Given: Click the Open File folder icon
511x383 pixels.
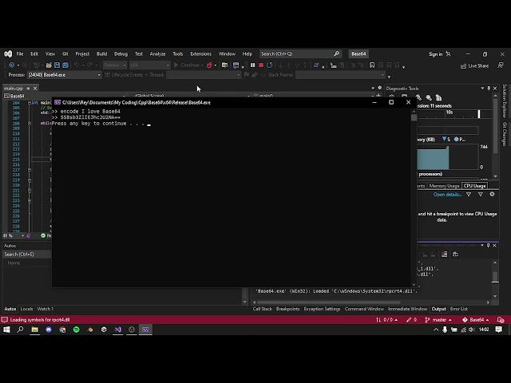Looking at the screenshot, I should click(49, 65).
